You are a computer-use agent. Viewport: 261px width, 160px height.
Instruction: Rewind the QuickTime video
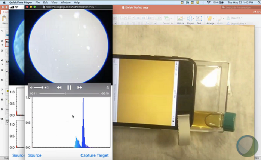[x=59, y=87]
